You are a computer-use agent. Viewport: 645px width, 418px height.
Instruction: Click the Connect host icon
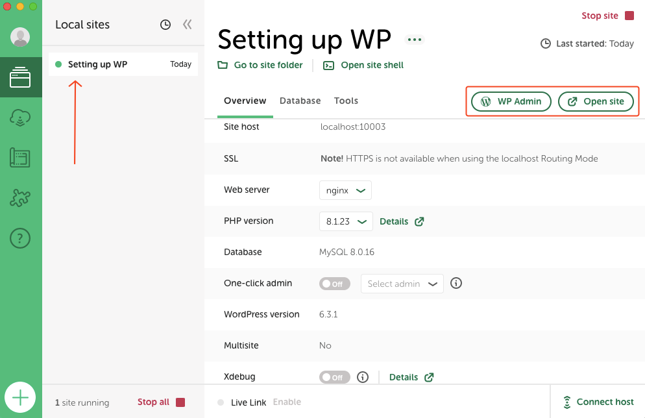567,402
